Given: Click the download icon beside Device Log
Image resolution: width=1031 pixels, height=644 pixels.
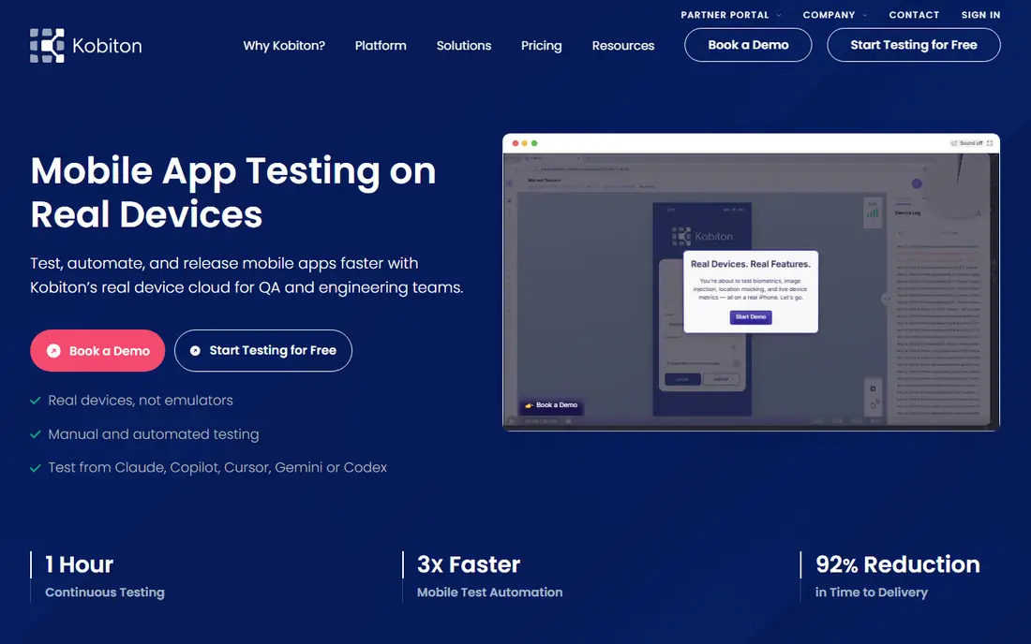Looking at the screenshot, I should tap(978, 212).
